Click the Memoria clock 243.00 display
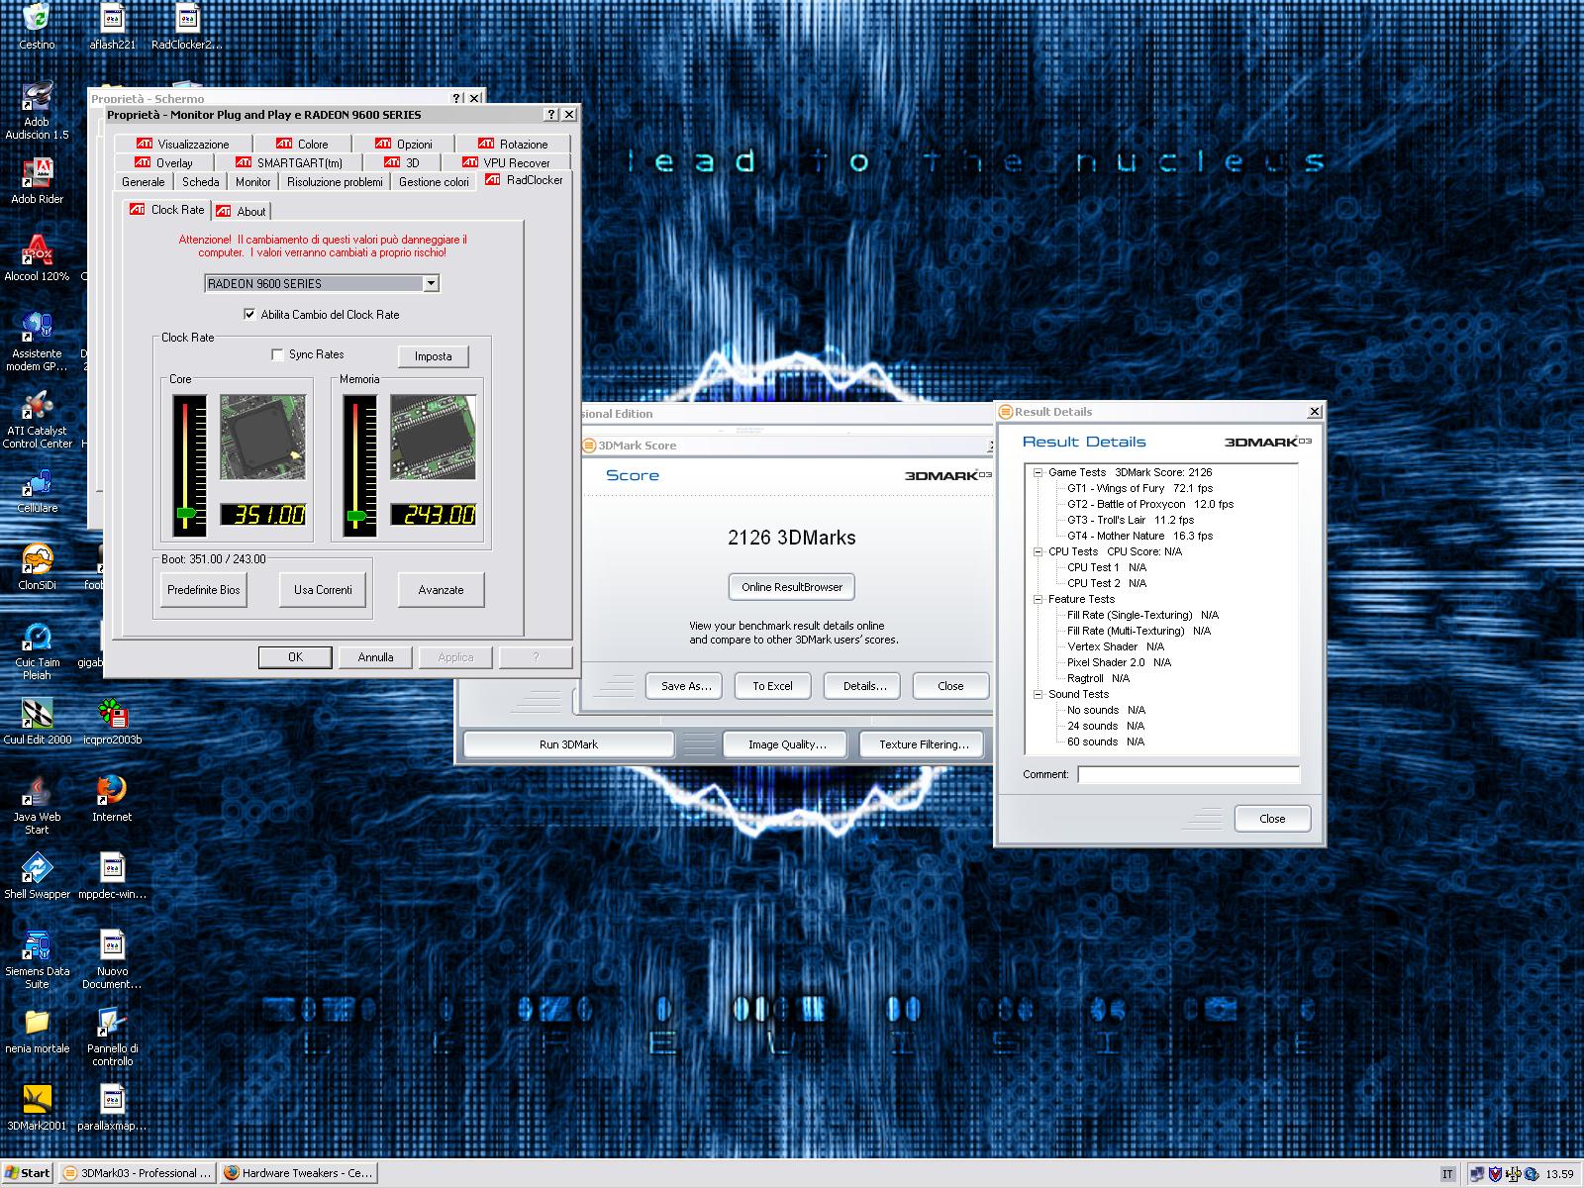The image size is (1584, 1188). [434, 515]
